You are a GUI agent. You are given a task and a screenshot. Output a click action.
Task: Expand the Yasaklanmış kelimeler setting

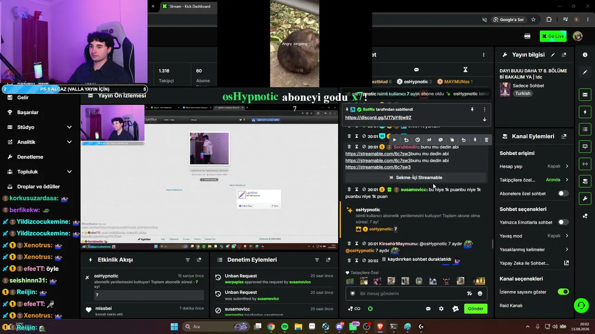coord(534,250)
